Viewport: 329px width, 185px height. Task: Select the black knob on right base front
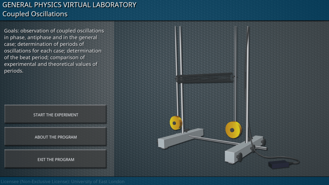[239, 156]
